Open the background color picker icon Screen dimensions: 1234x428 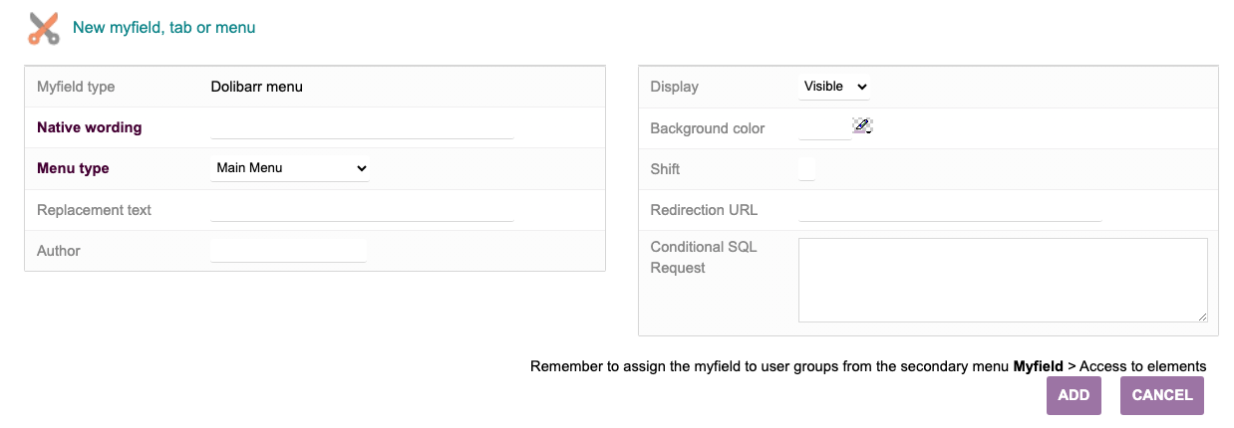point(863,125)
